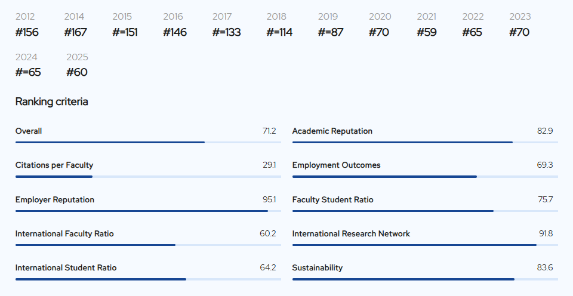573x296 pixels.
Task: Click the 2012 ranking #156
Action: point(27,32)
